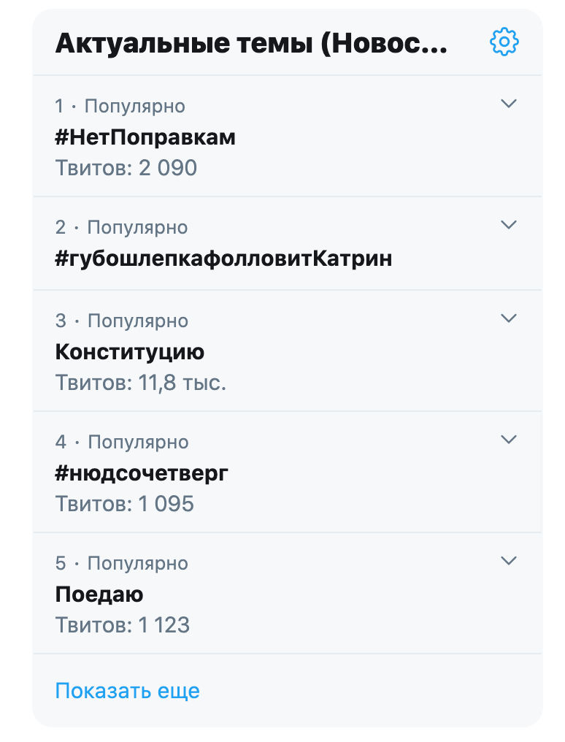
Task: Open chevron menu for #губошлепкафолловитКатрин trend
Action: 509,225
